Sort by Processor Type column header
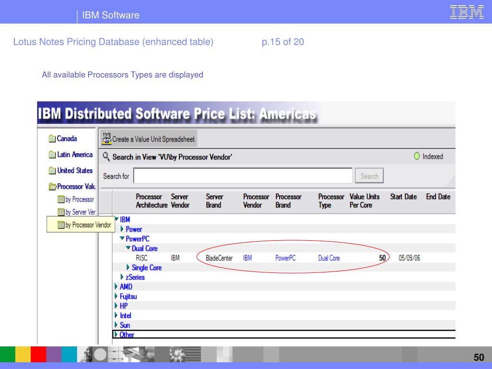 (x=331, y=201)
